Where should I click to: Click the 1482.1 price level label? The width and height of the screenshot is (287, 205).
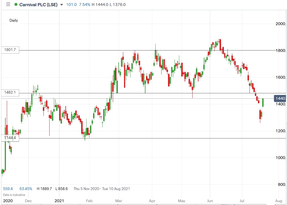tap(10, 92)
